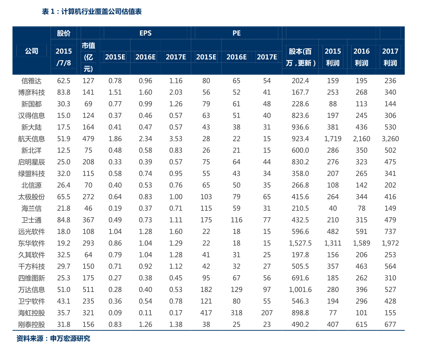Screen dimensions: 443x350
Task: Click the 市值 (亿元) column header
Action: pos(88,57)
